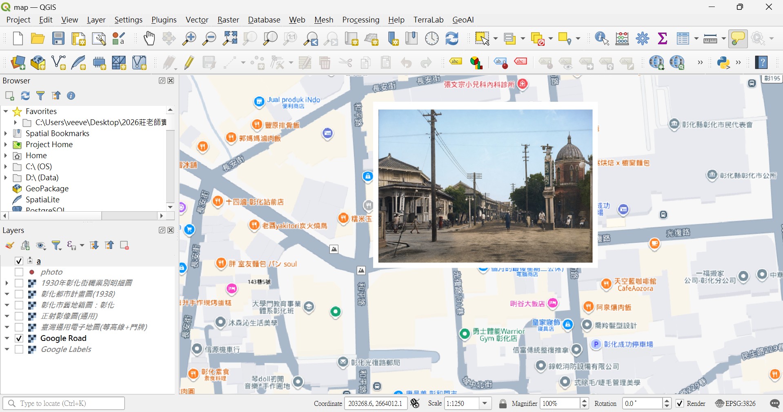Viewport: 783px width, 412px height.
Task: Show statistical summary with the sigma icon
Action: [663, 38]
